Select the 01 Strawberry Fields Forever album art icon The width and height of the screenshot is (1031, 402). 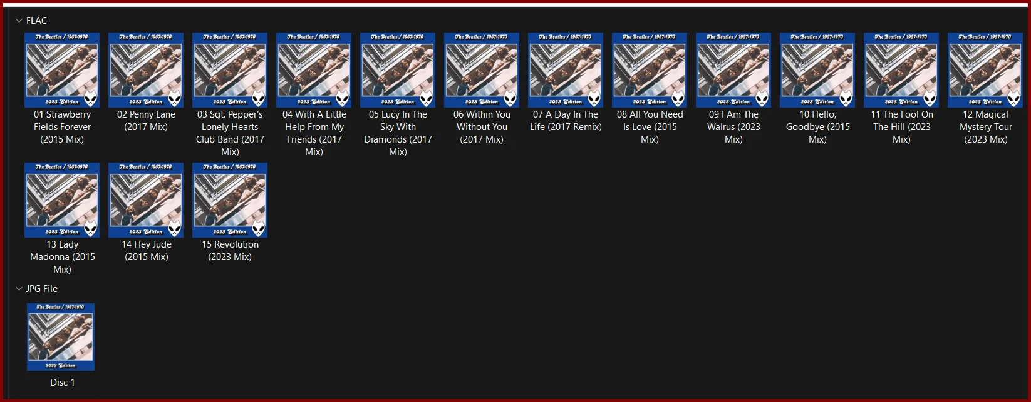(62, 70)
